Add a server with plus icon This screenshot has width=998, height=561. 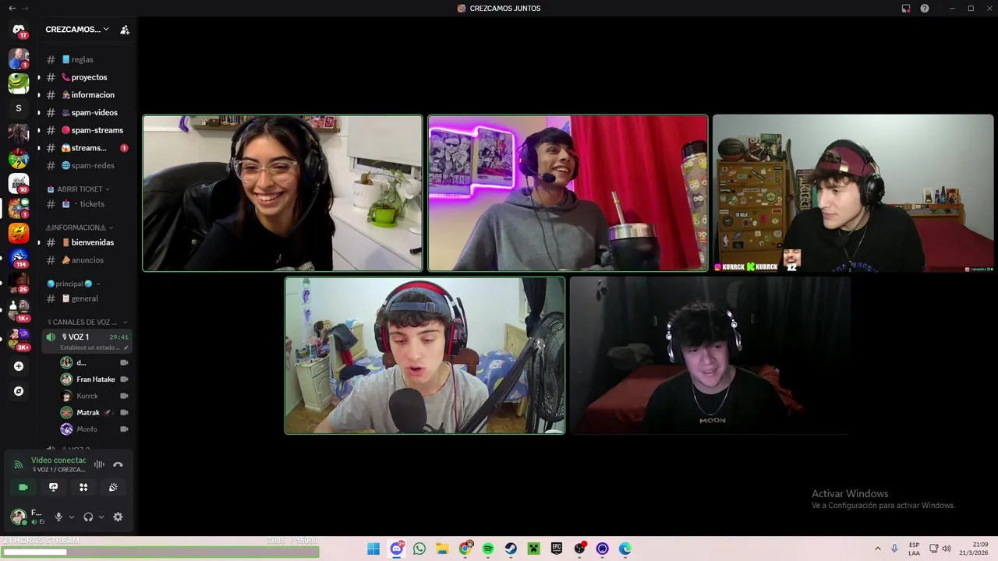point(19,366)
